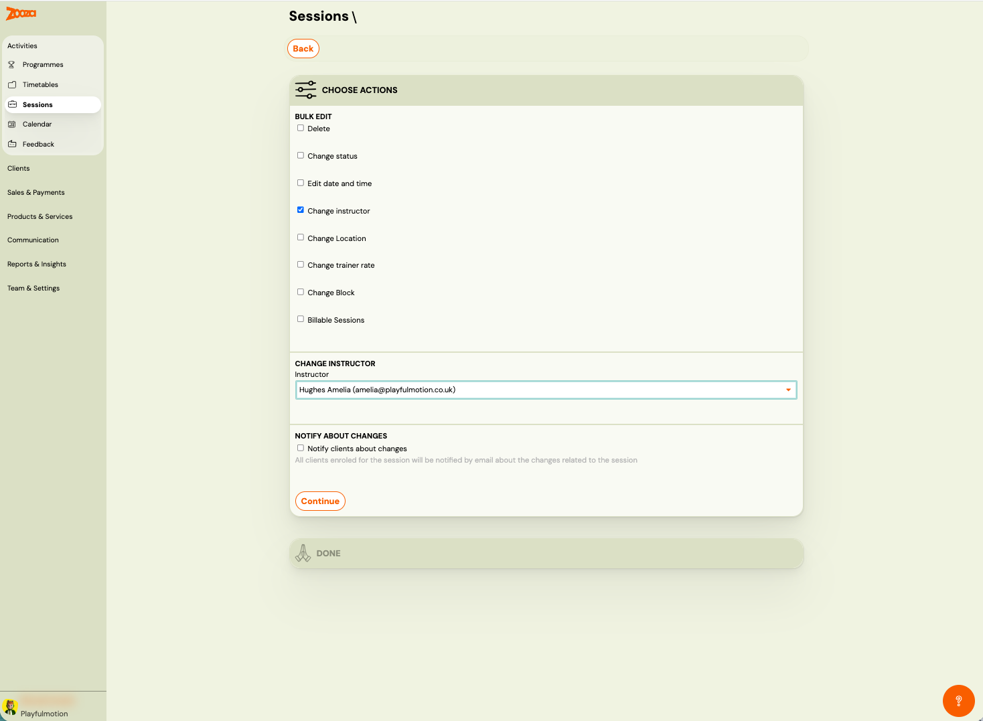The image size is (983, 721).
Task: Click the BULK EDIT heading
Action: click(313, 116)
